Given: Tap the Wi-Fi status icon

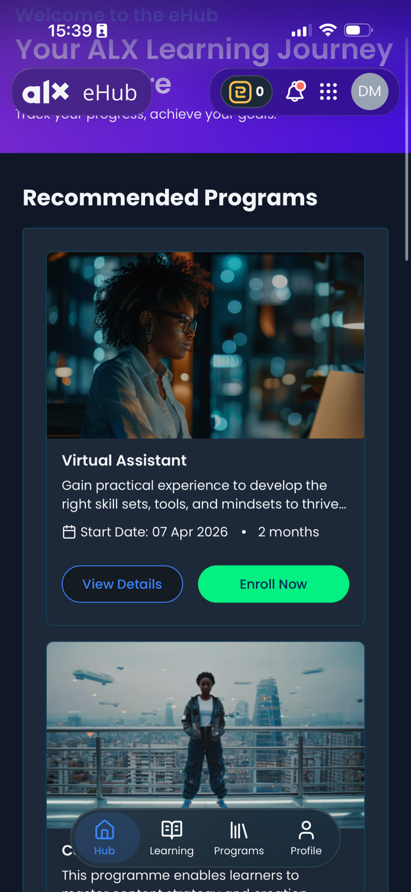Looking at the screenshot, I should click(327, 30).
